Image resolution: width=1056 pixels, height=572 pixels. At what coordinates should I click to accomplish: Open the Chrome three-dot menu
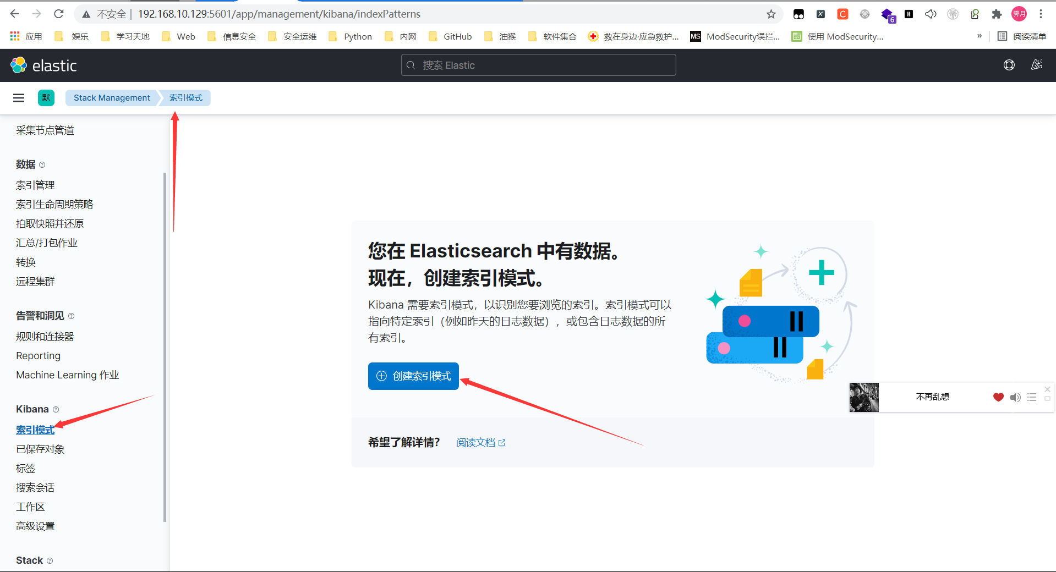tap(1041, 14)
